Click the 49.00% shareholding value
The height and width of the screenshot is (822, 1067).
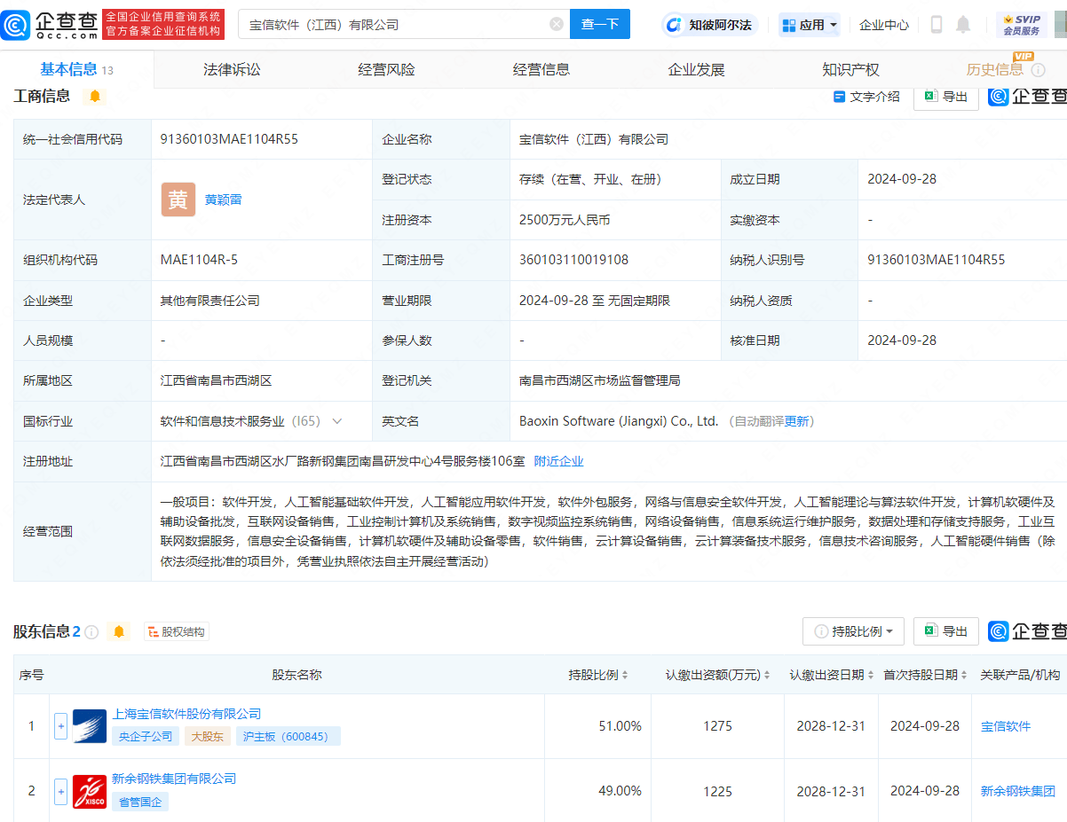pos(620,791)
